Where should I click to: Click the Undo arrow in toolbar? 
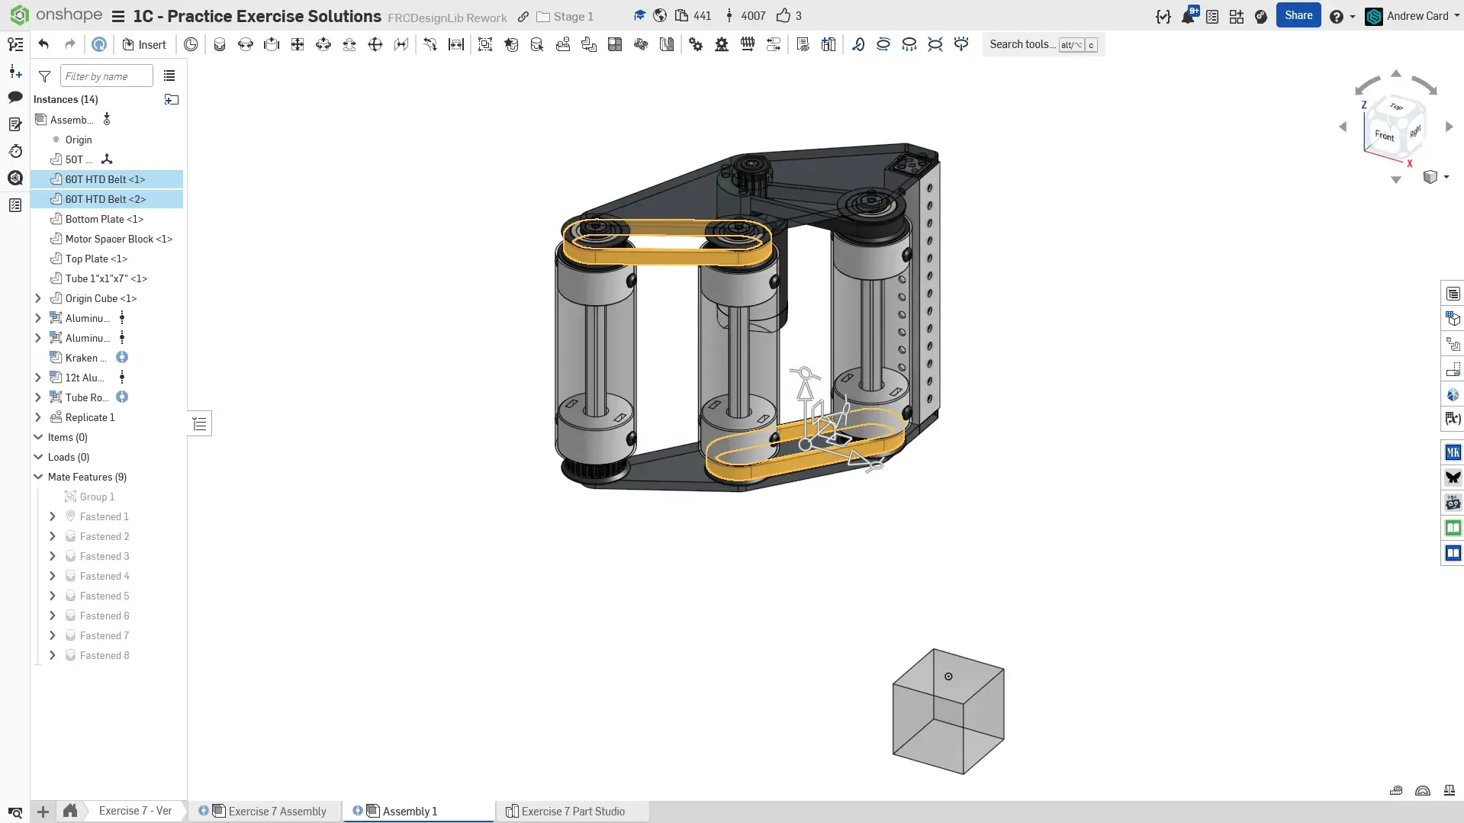[43, 44]
